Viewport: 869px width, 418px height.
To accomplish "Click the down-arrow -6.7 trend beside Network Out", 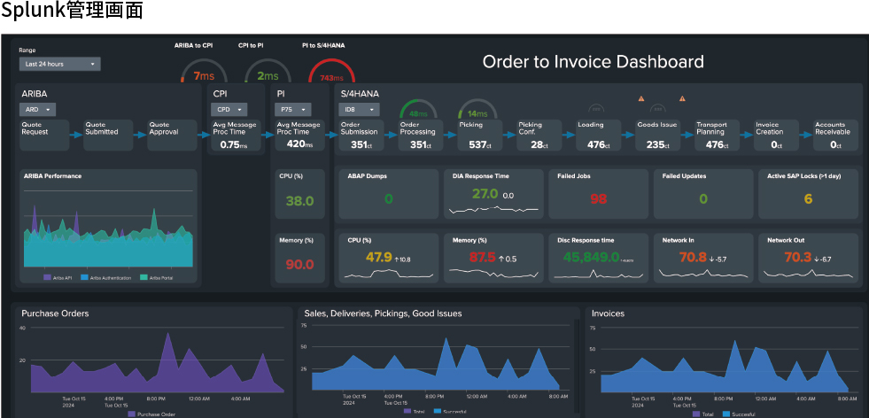I will pyautogui.click(x=824, y=259).
